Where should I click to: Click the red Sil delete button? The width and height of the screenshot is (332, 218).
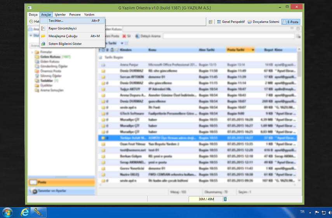coord(127,36)
